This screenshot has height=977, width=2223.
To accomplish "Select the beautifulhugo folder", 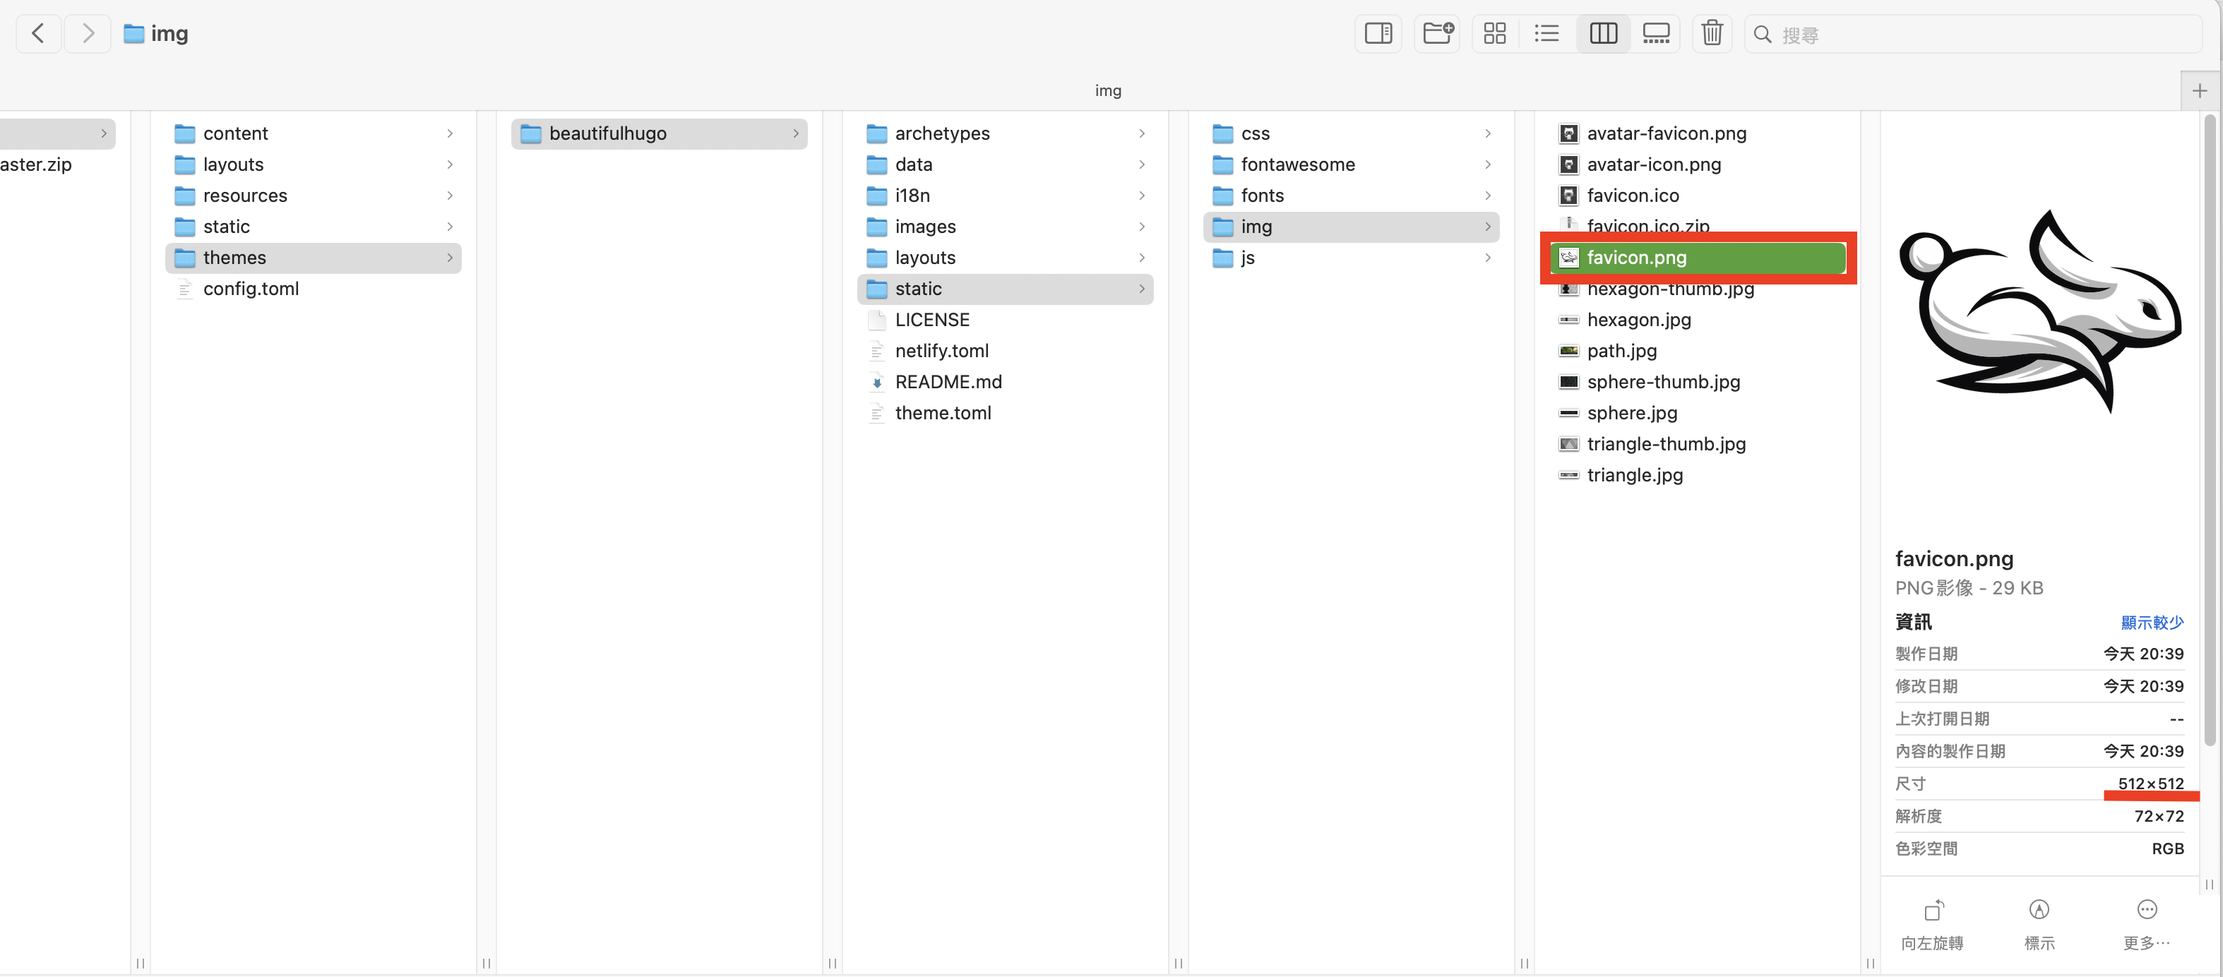I will pyautogui.click(x=660, y=133).
